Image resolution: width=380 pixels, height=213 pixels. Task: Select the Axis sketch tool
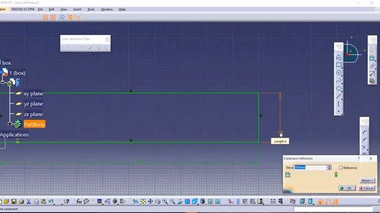tap(338, 104)
